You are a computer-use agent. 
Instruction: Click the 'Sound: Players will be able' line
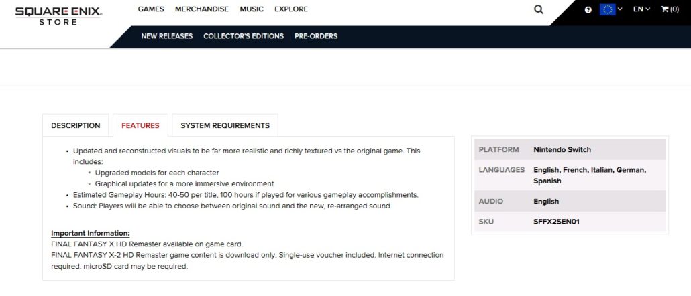tap(232, 206)
